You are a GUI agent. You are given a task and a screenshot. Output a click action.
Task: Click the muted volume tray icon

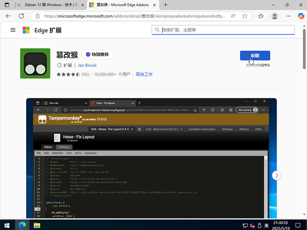[252, 225]
